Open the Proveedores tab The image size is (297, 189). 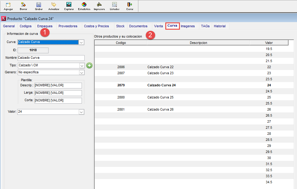[x=68, y=26]
